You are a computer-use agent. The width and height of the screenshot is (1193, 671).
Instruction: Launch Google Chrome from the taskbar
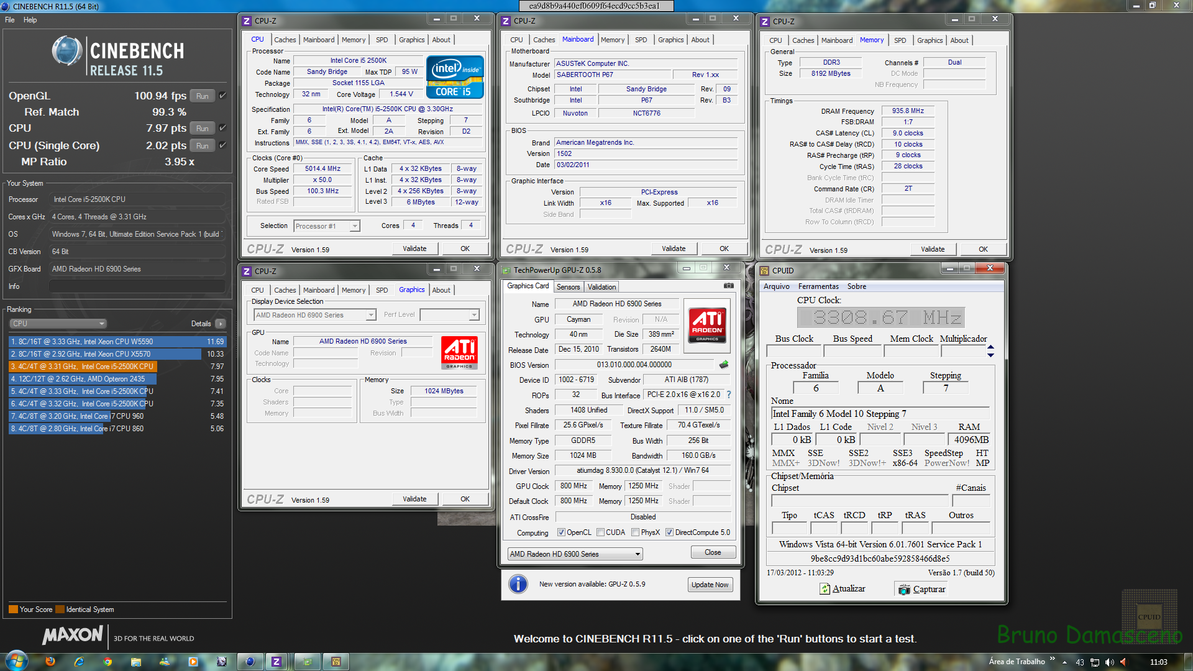point(107,662)
